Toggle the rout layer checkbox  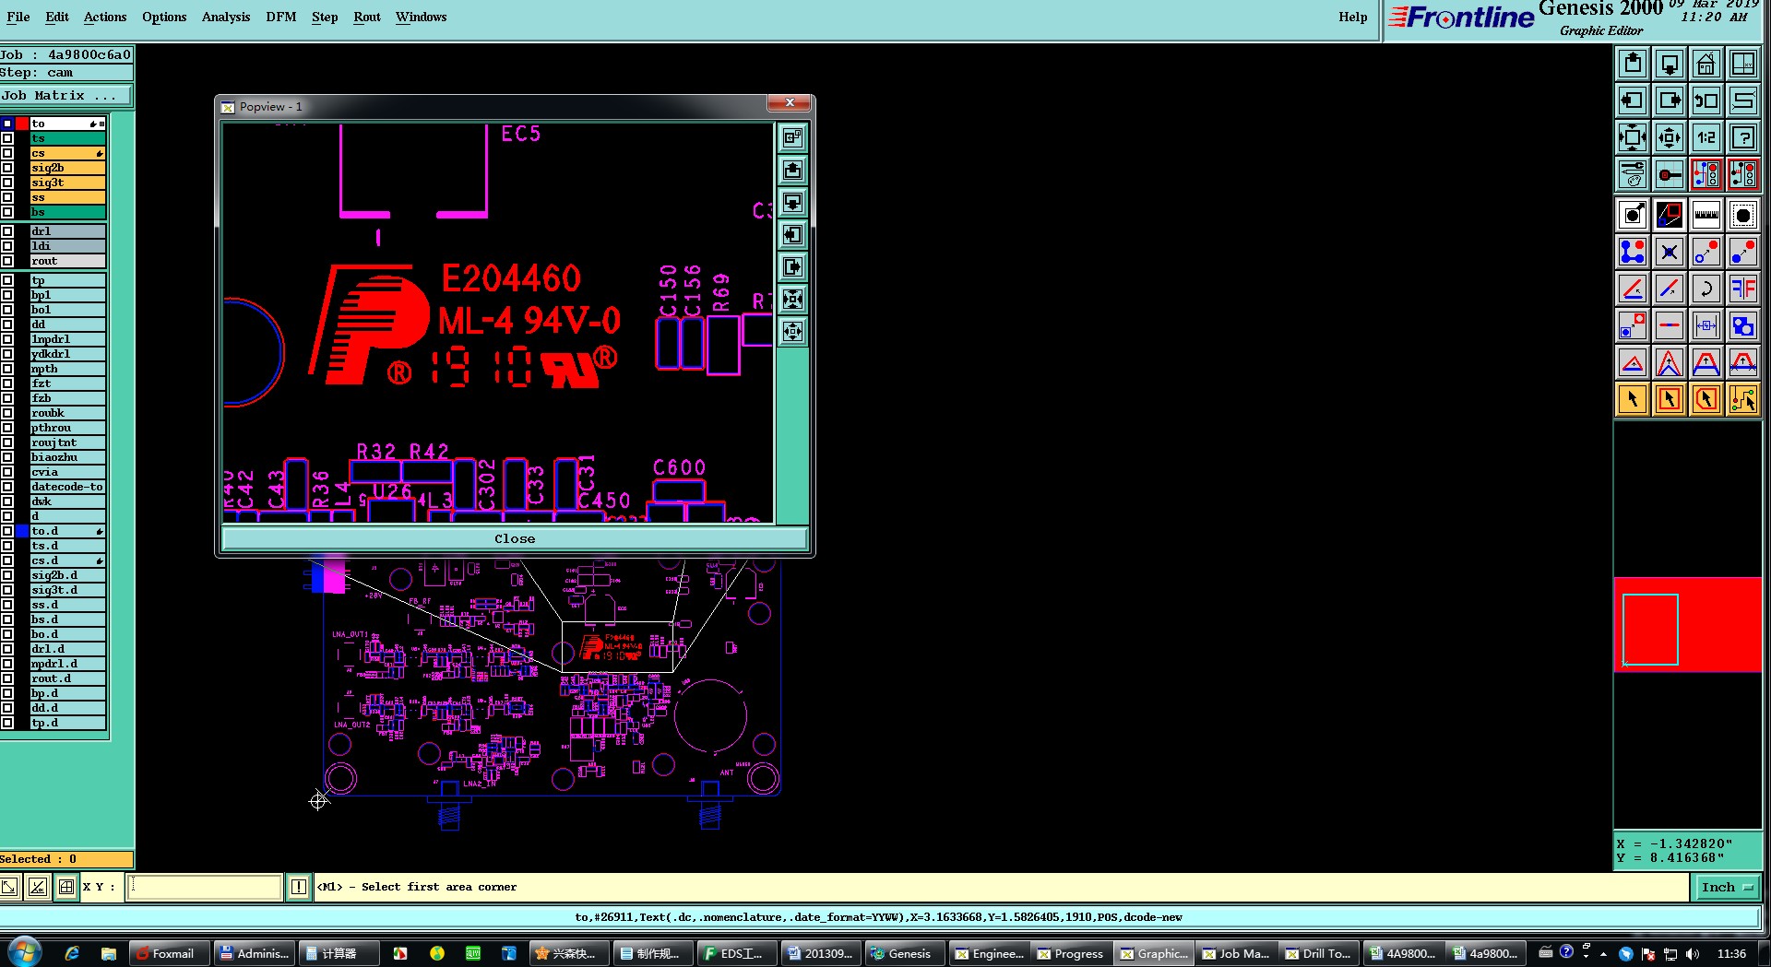coord(7,261)
